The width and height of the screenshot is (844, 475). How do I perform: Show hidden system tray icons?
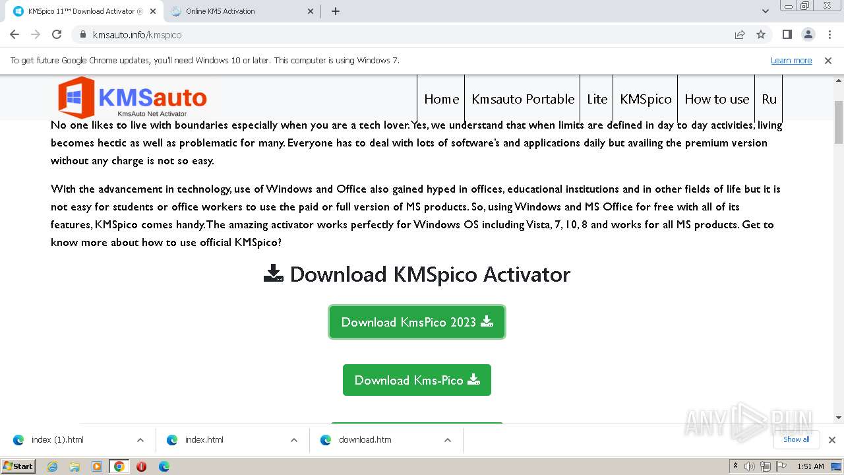(x=735, y=466)
